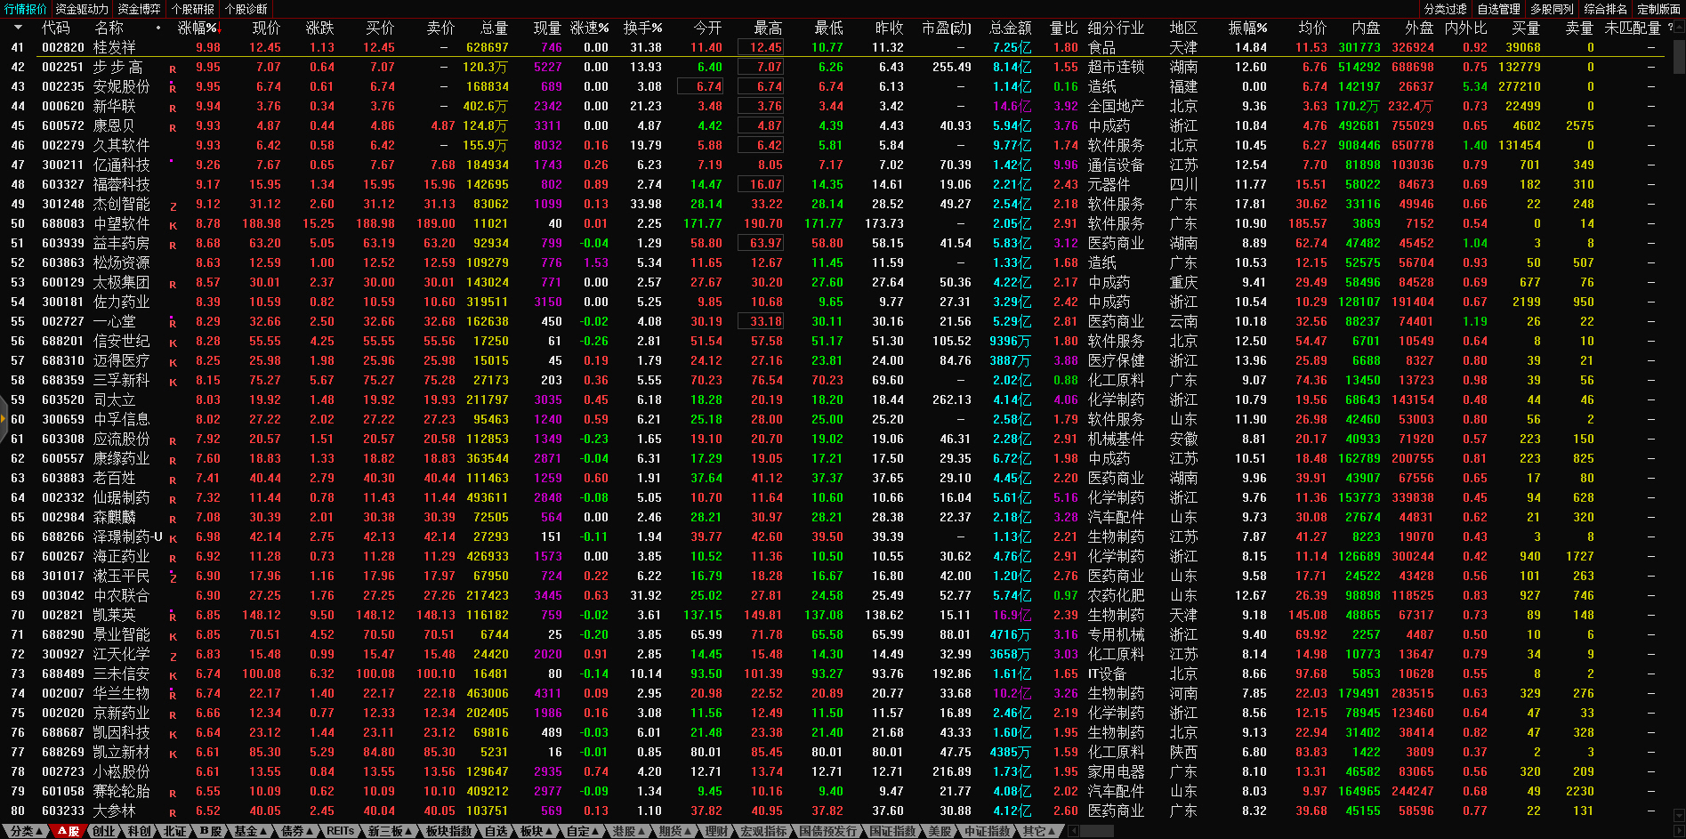Click the help question mark in the header

pos(1669,28)
